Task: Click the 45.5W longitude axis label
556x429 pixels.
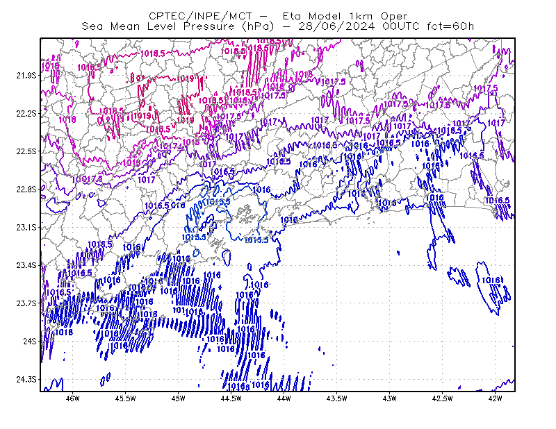Action: tap(126, 398)
